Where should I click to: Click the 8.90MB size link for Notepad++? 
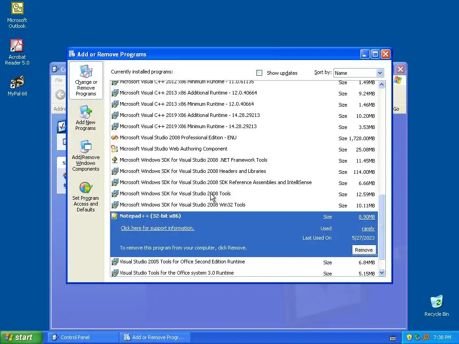[367, 217]
